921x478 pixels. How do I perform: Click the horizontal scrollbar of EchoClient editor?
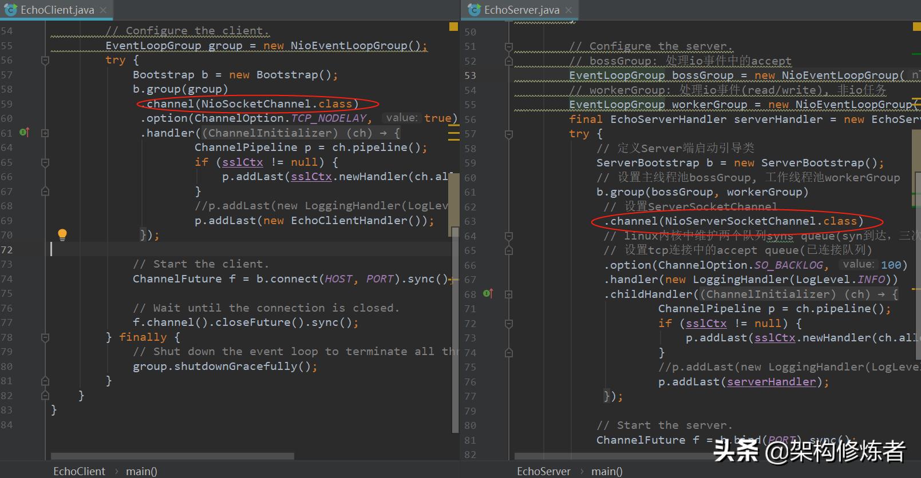(x=172, y=456)
